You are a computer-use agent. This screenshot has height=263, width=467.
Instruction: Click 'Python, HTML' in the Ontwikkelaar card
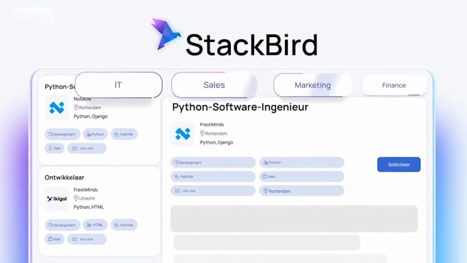[89, 207]
